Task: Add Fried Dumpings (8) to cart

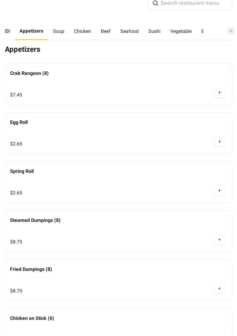Action: pos(219,289)
